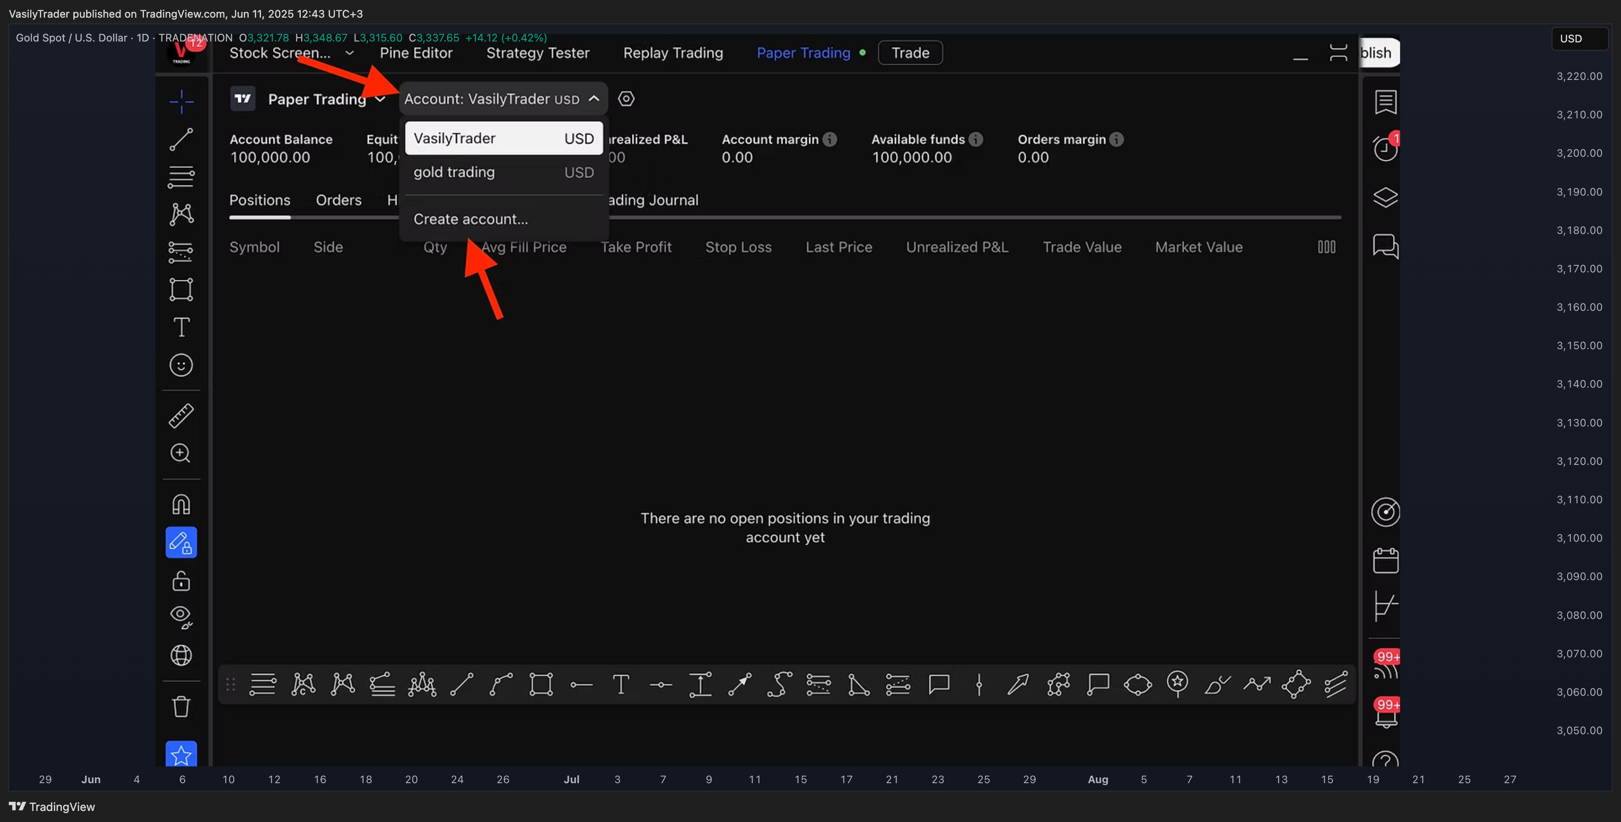
Task: Toggle the magnet mode
Action: 181,505
